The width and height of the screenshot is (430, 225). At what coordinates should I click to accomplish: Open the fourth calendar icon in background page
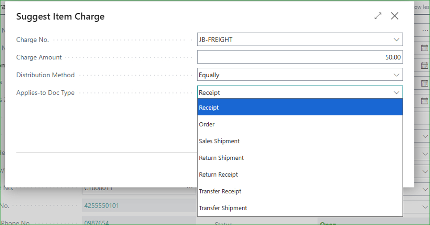pyautogui.click(x=425, y=101)
